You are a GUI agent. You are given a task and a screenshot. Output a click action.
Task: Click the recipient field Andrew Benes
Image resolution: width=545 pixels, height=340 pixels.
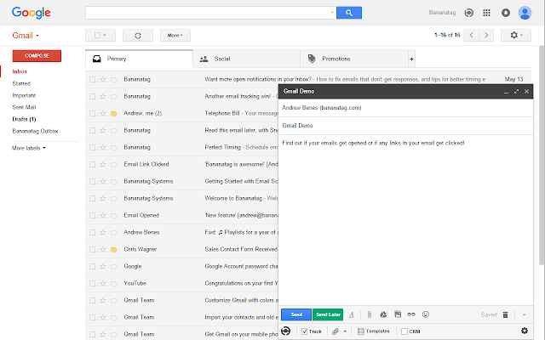405,108
